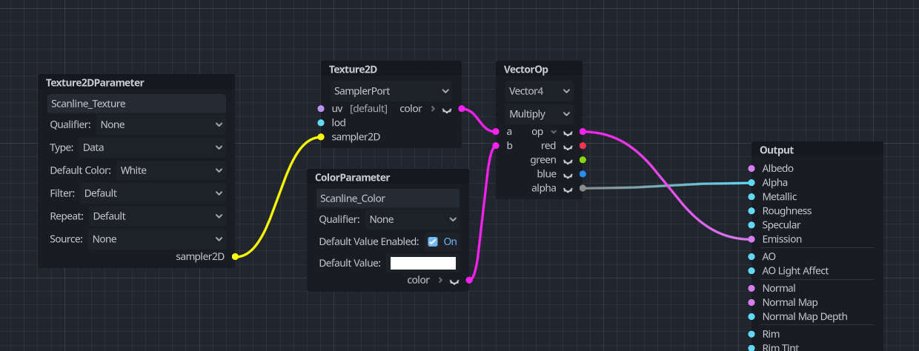Click the red output port on VectorOp
The image size is (919, 351).
(583, 146)
